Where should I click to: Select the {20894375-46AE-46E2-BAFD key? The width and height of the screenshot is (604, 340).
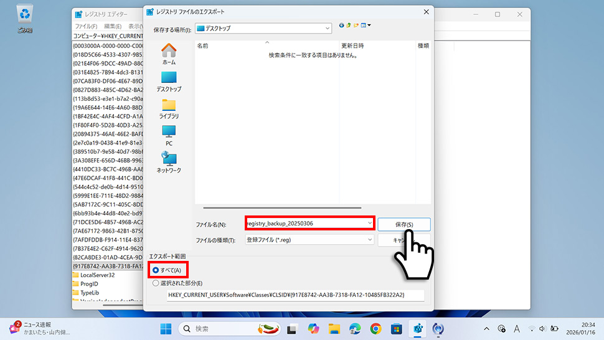[x=108, y=134]
